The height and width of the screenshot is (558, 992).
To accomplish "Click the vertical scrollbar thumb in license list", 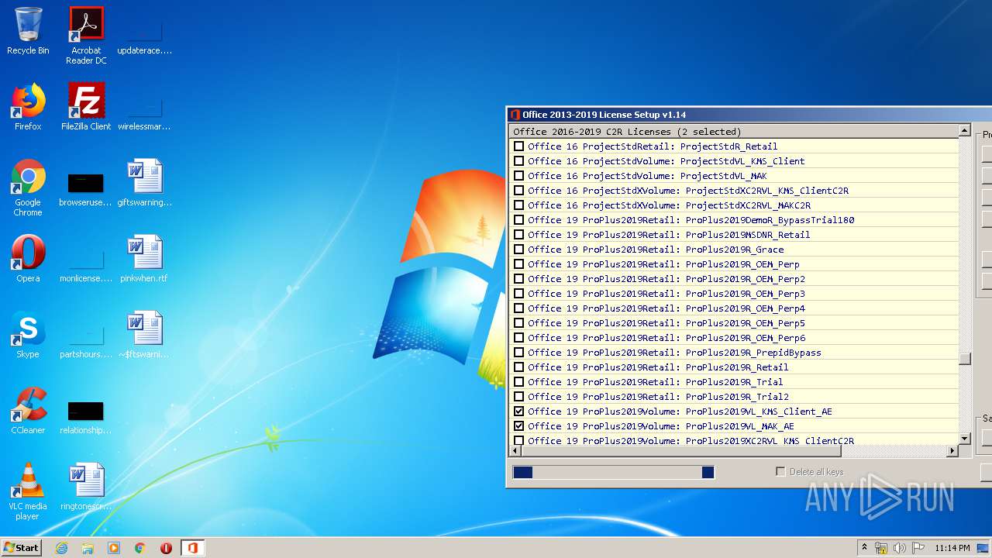I will [965, 359].
